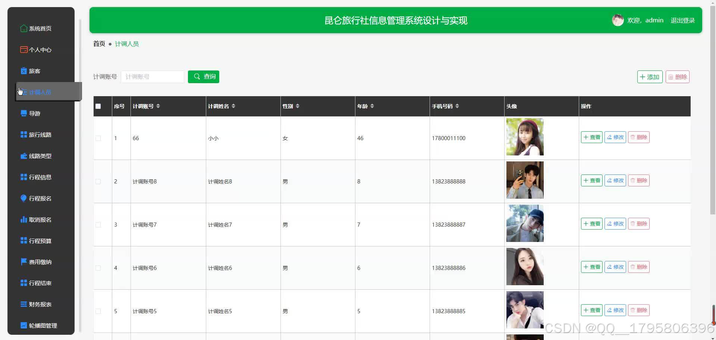Sort by the 性别 column arrows
Viewport: 716px width, 340px height.
[x=298, y=106]
